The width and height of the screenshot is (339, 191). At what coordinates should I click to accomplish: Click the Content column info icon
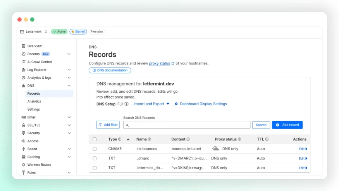188,139
